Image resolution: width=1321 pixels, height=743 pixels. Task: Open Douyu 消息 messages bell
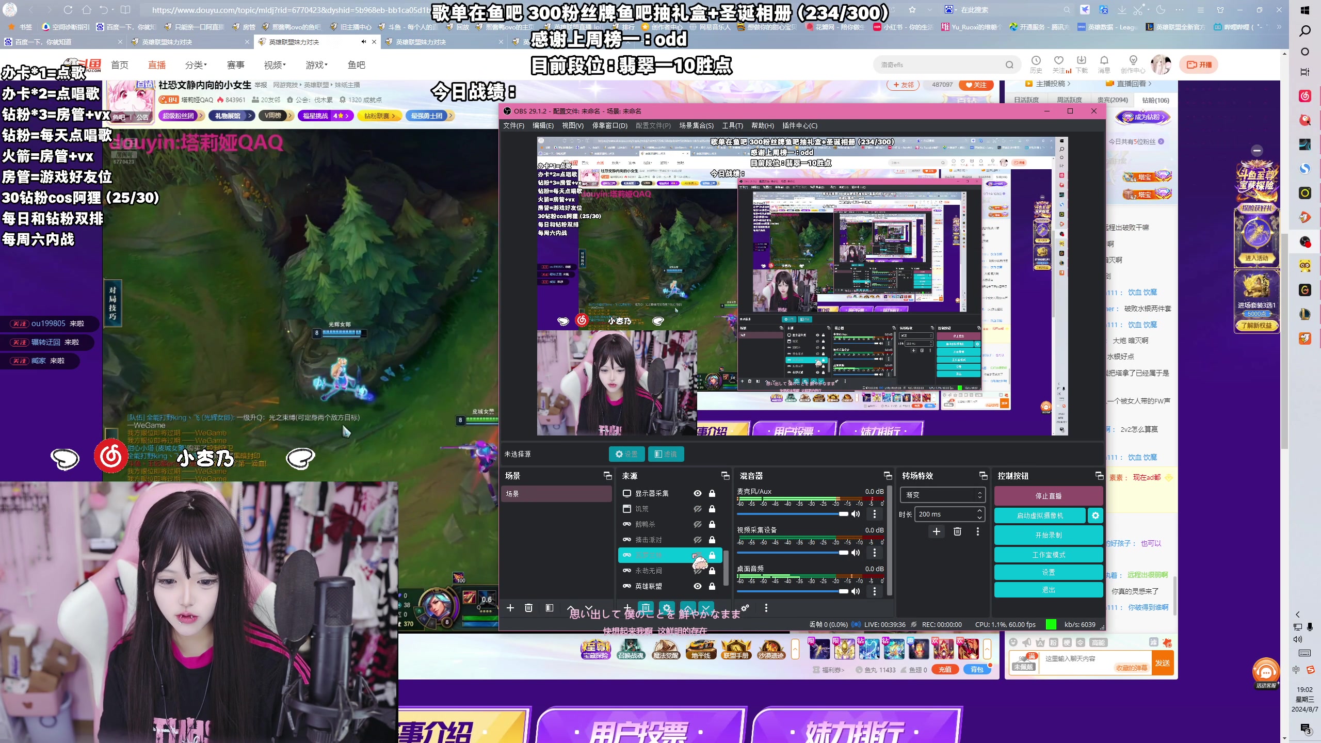1104,64
